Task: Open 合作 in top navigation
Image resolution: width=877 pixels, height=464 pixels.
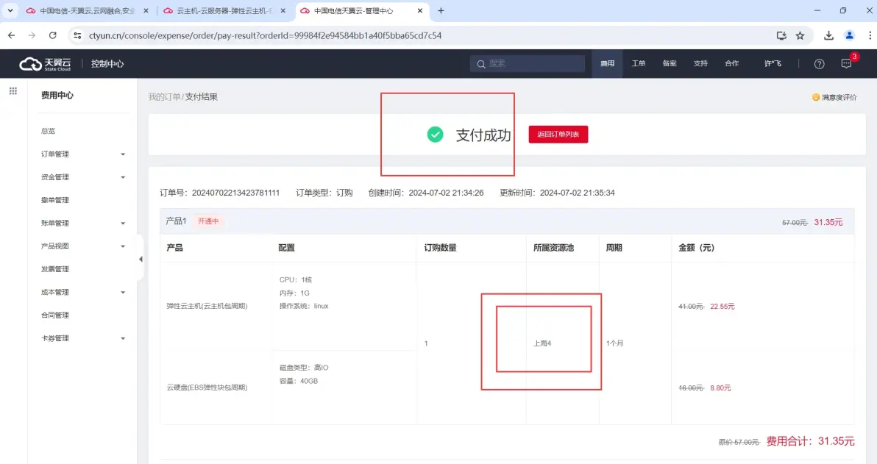Action: (x=731, y=64)
